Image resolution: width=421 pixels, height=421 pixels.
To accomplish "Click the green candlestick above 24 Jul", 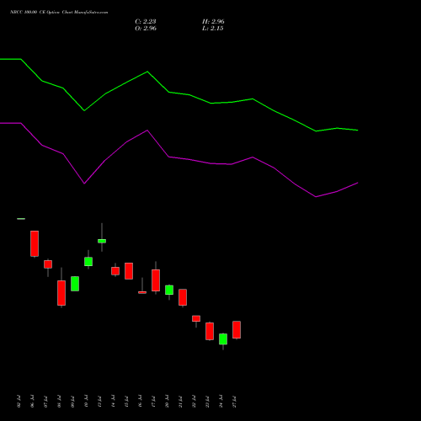I will (223, 339).
